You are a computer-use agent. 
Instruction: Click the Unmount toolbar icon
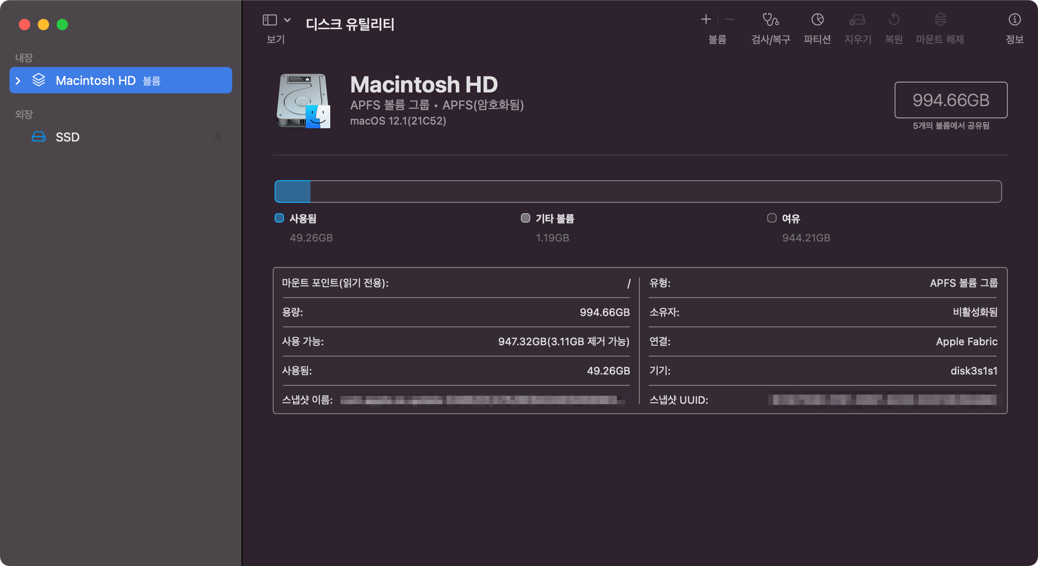point(940,20)
